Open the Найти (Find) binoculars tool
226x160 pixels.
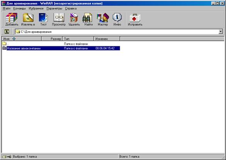pyautogui.click(x=88, y=19)
